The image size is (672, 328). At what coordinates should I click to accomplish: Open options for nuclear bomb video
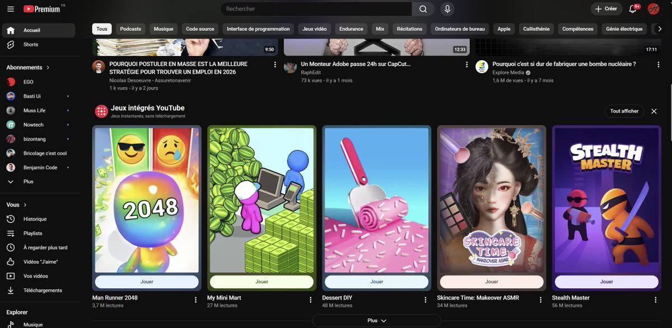pos(658,65)
